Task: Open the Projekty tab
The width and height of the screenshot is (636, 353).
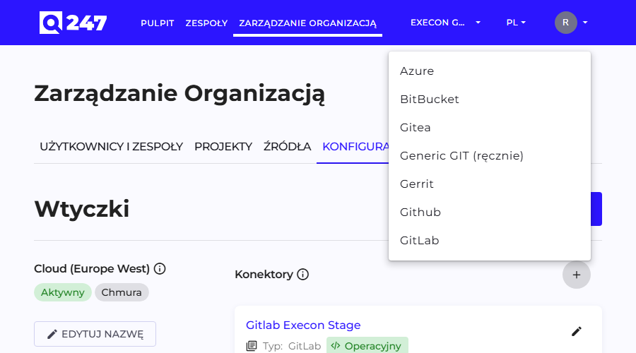Action: (x=223, y=147)
